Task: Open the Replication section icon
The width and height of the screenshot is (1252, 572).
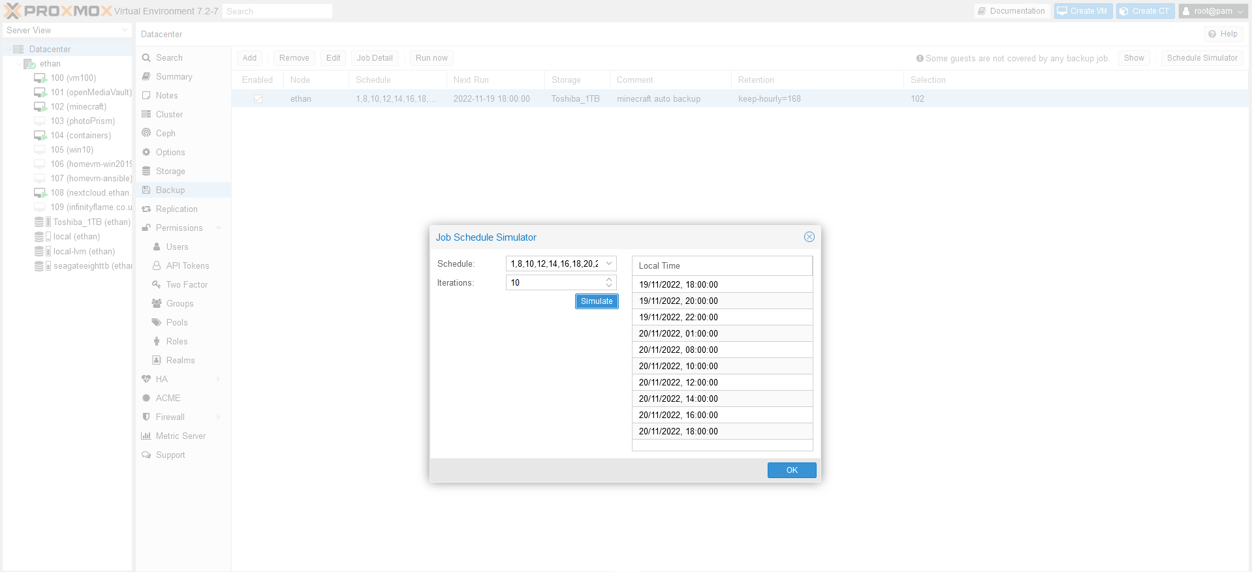Action: pyautogui.click(x=146, y=209)
